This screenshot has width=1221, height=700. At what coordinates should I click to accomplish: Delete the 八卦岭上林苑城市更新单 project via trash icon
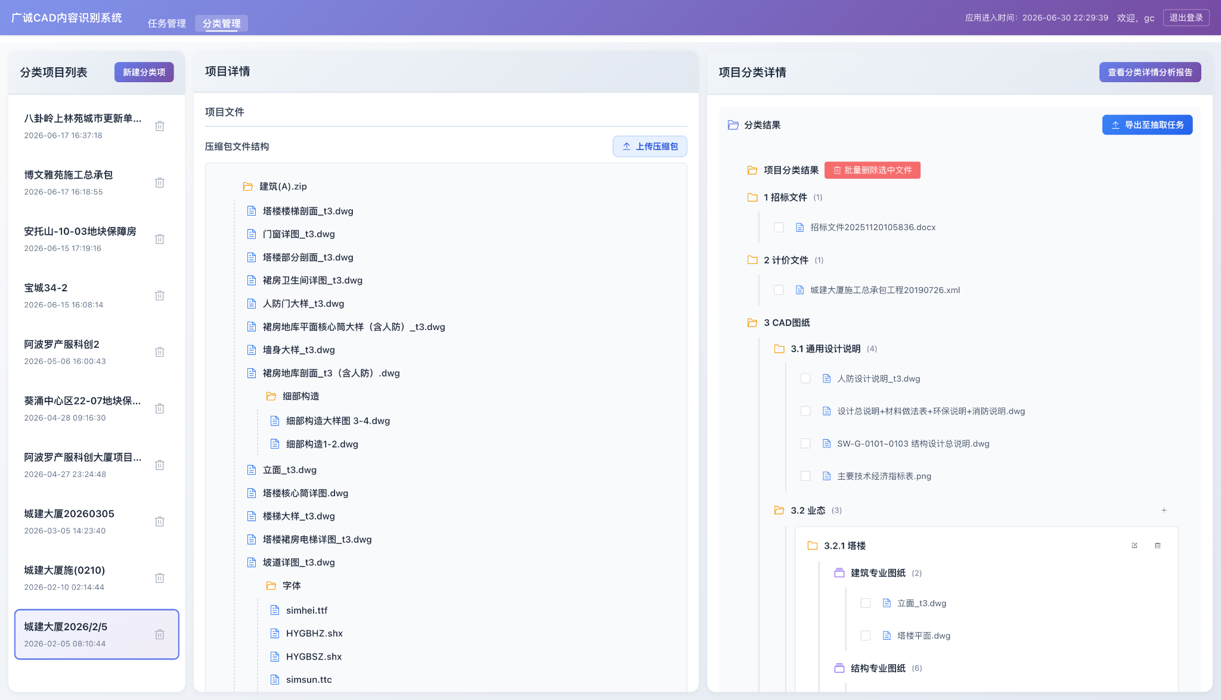[x=160, y=126]
